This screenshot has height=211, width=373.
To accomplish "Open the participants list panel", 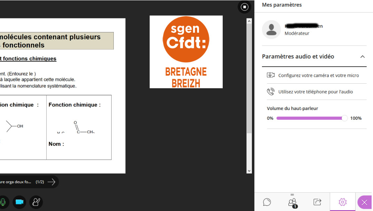I will click(x=292, y=202).
